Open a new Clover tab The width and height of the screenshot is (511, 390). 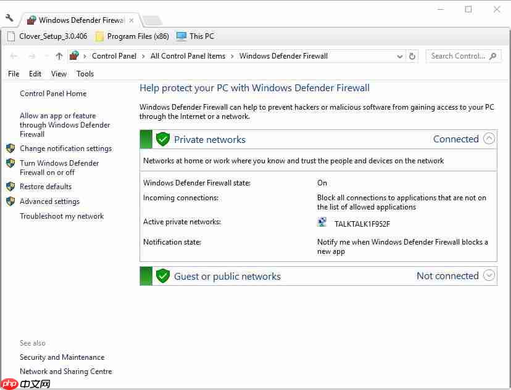pos(152,20)
